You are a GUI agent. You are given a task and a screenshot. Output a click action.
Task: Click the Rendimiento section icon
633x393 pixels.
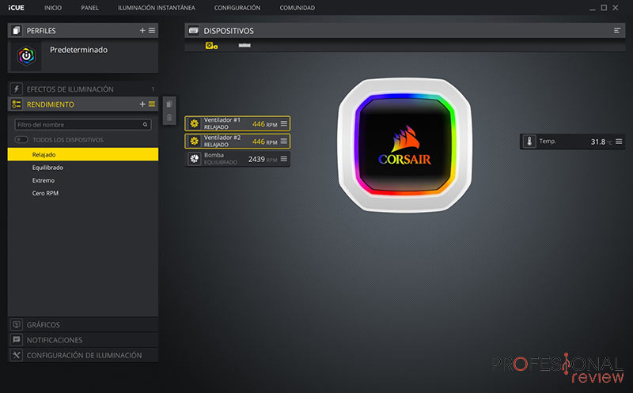point(16,104)
